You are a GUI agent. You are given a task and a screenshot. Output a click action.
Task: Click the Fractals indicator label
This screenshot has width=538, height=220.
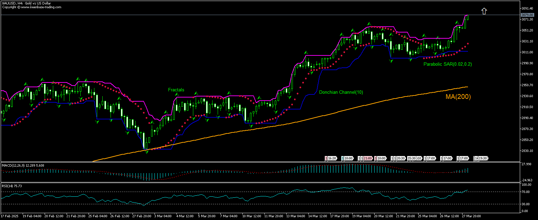(x=176, y=90)
